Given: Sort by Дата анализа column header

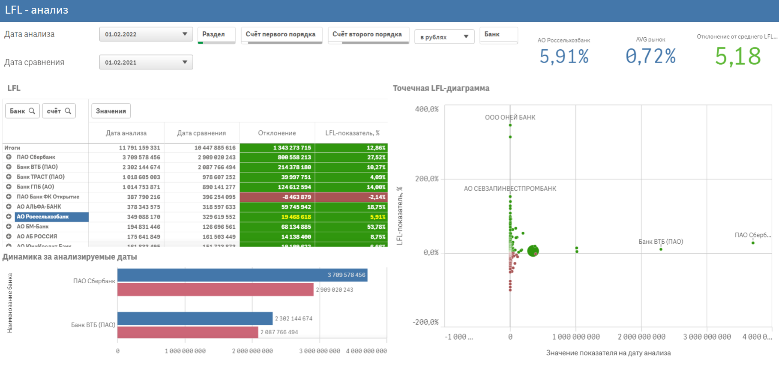Looking at the screenshot, I should pos(126,133).
